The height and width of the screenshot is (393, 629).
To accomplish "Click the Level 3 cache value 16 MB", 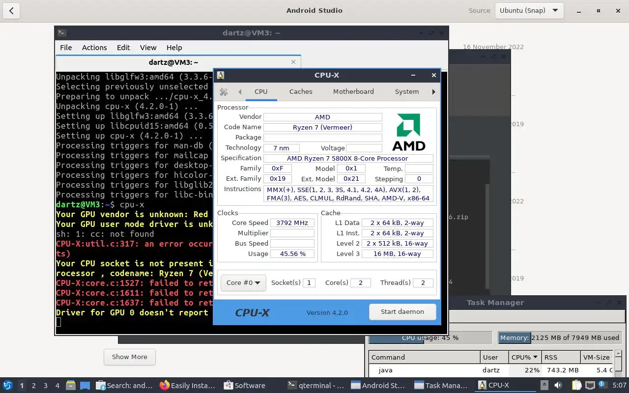I will [398, 254].
